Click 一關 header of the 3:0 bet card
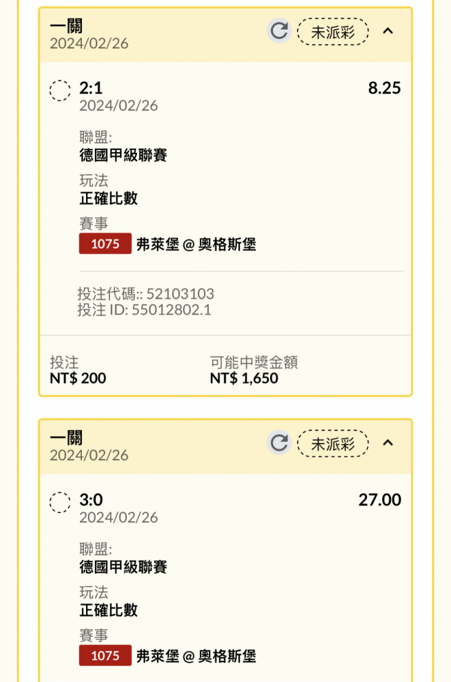This screenshot has height=682, width=451. click(x=66, y=437)
